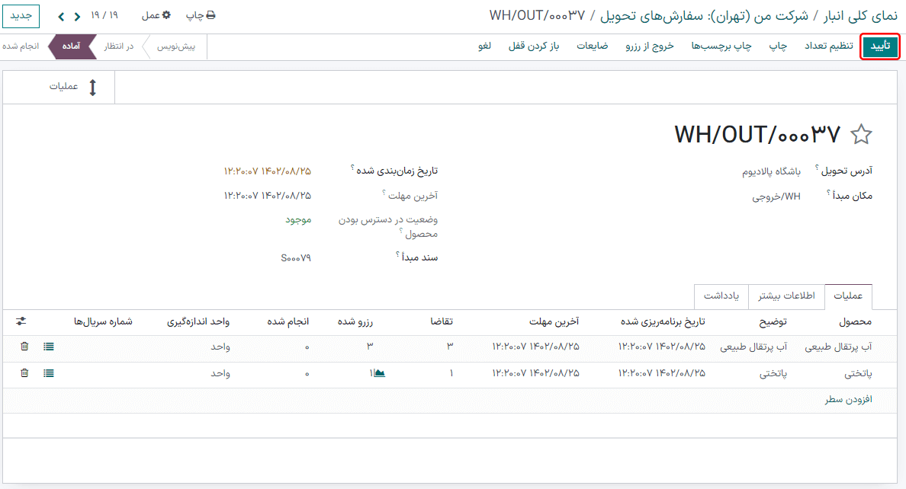This screenshot has width=906, height=489.
Task: Click the شرکت من (تهران): سفارش‌های تحویل breadcrumb
Action: pyautogui.click(x=704, y=15)
